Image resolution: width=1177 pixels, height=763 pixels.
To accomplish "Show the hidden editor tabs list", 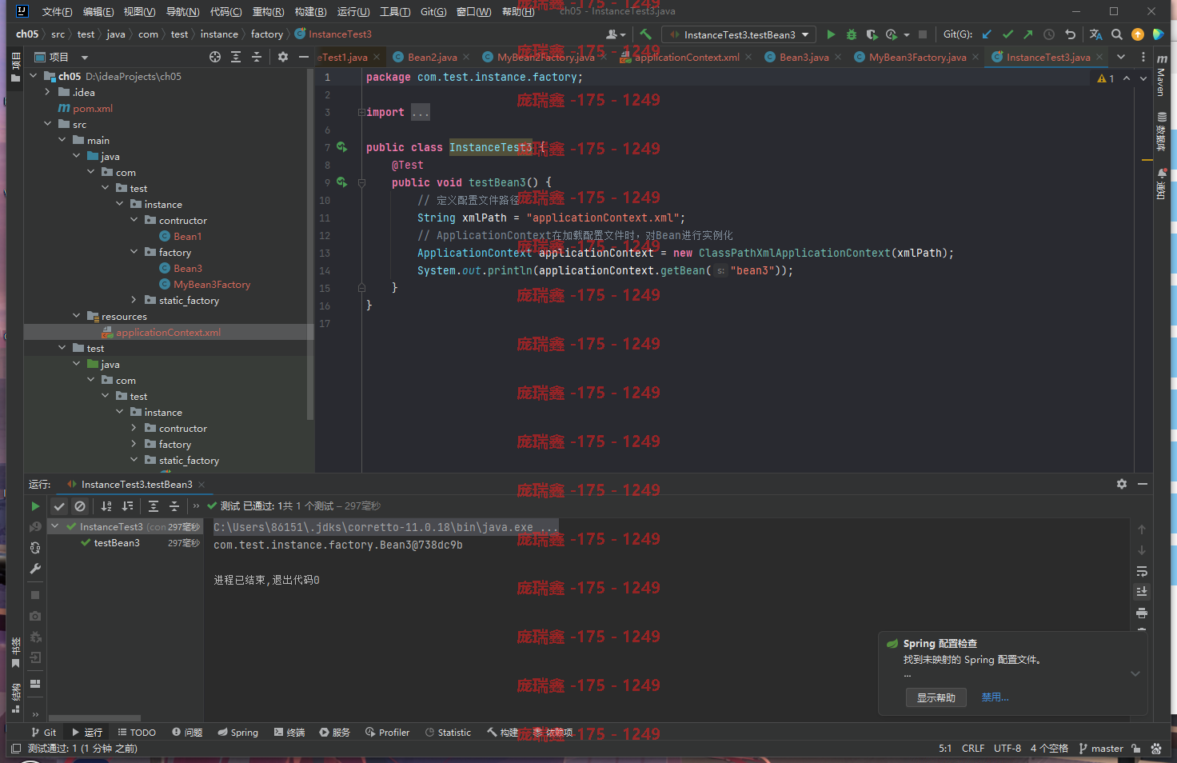I will coord(1120,57).
